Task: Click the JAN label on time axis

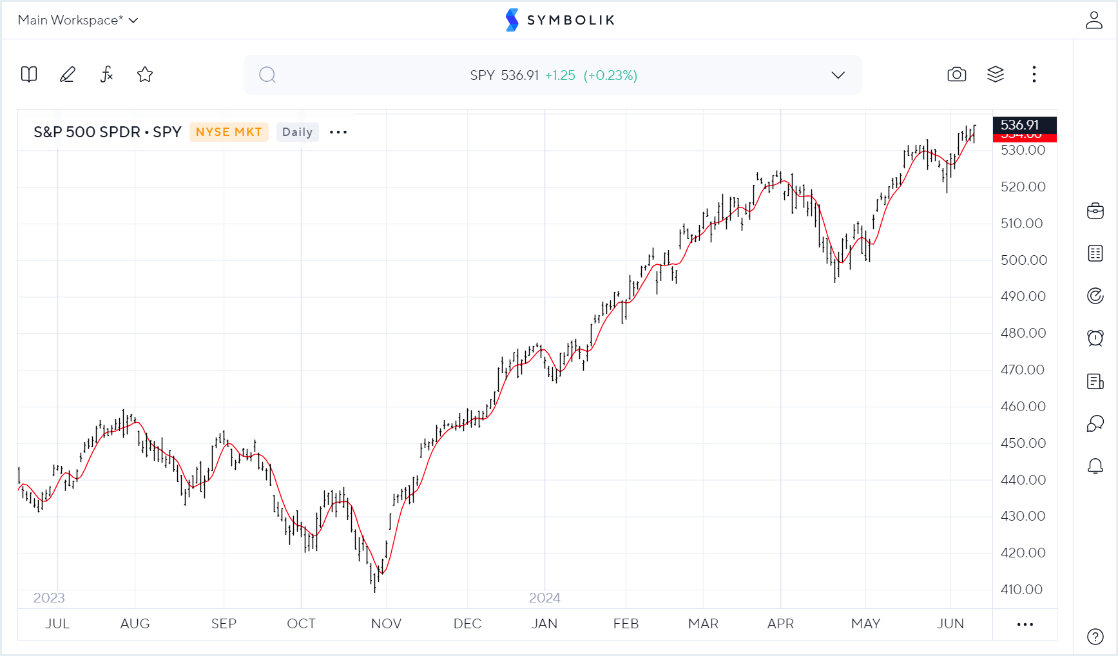Action: tap(545, 624)
